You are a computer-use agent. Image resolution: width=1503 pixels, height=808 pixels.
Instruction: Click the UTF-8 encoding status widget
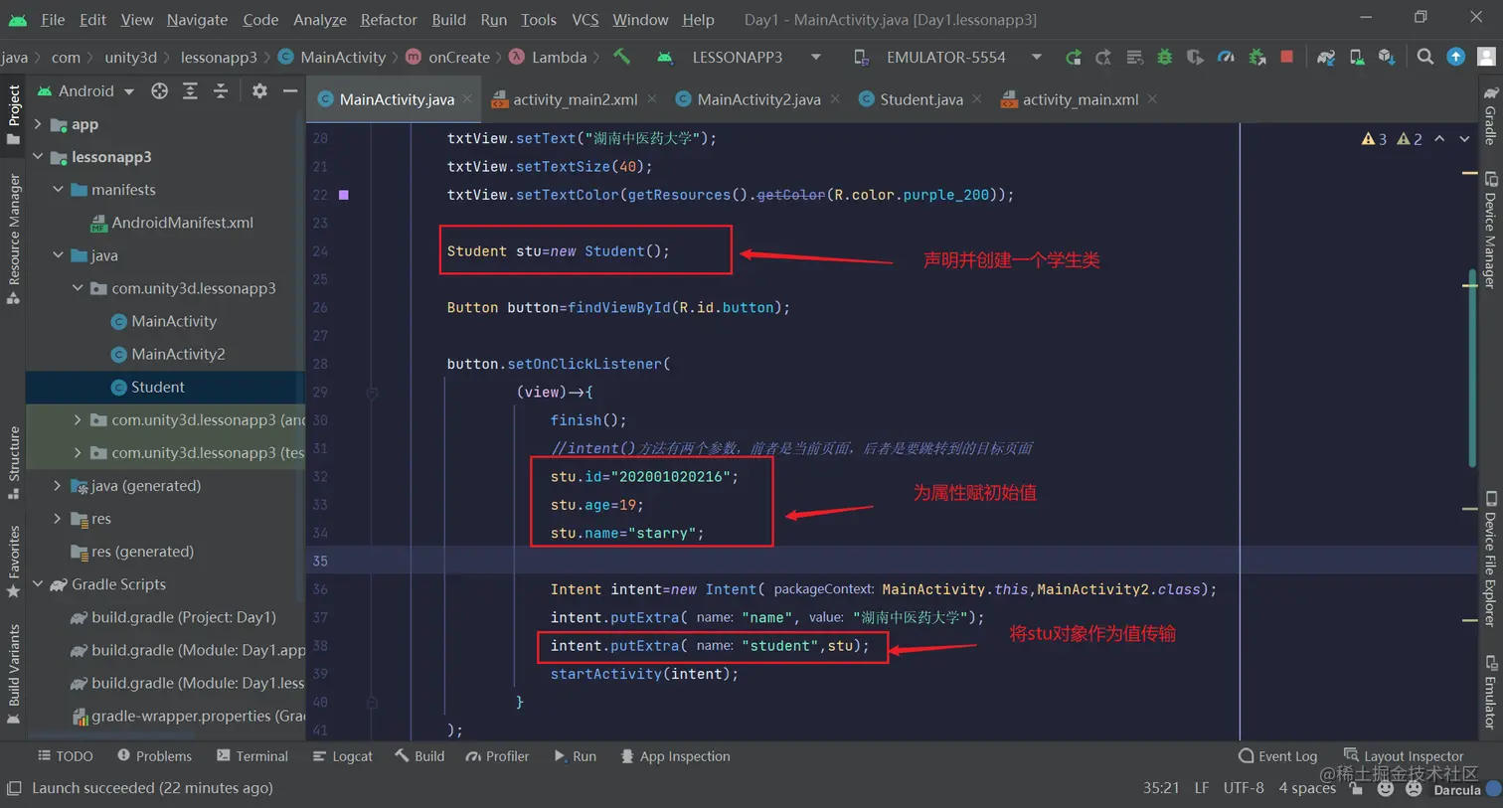pos(1244,788)
